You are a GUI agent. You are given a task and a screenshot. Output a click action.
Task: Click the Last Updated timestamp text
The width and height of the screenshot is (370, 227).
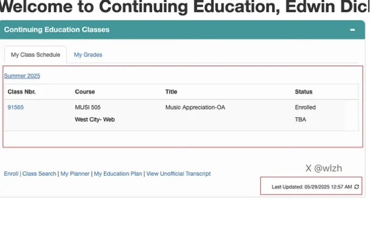[x=312, y=187]
